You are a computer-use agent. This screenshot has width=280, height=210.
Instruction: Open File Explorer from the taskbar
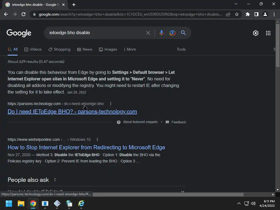pos(21,203)
